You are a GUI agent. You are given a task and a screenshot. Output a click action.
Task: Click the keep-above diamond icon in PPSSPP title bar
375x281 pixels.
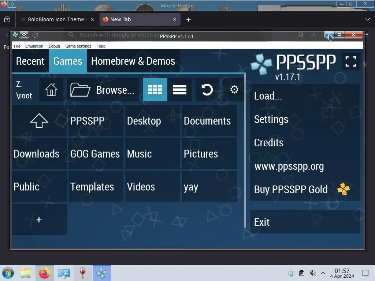[24, 35]
